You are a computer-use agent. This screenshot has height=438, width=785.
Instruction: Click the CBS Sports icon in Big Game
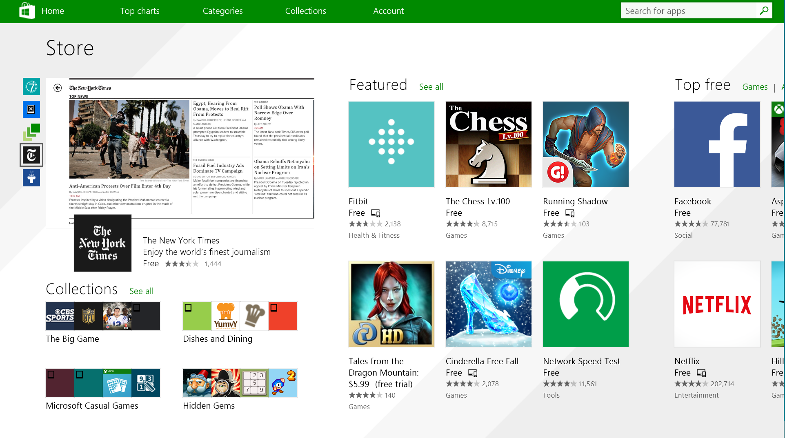(60, 316)
